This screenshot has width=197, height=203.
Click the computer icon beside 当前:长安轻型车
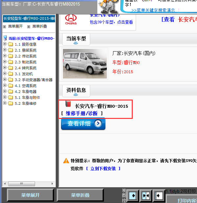[5, 38]
